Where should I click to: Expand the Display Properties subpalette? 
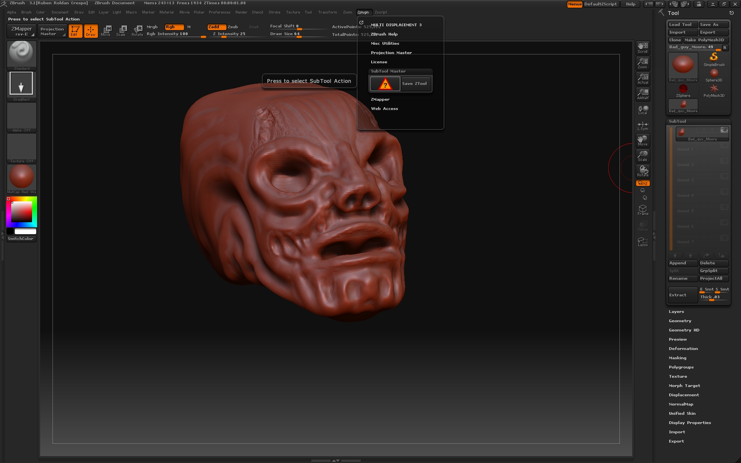690,423
